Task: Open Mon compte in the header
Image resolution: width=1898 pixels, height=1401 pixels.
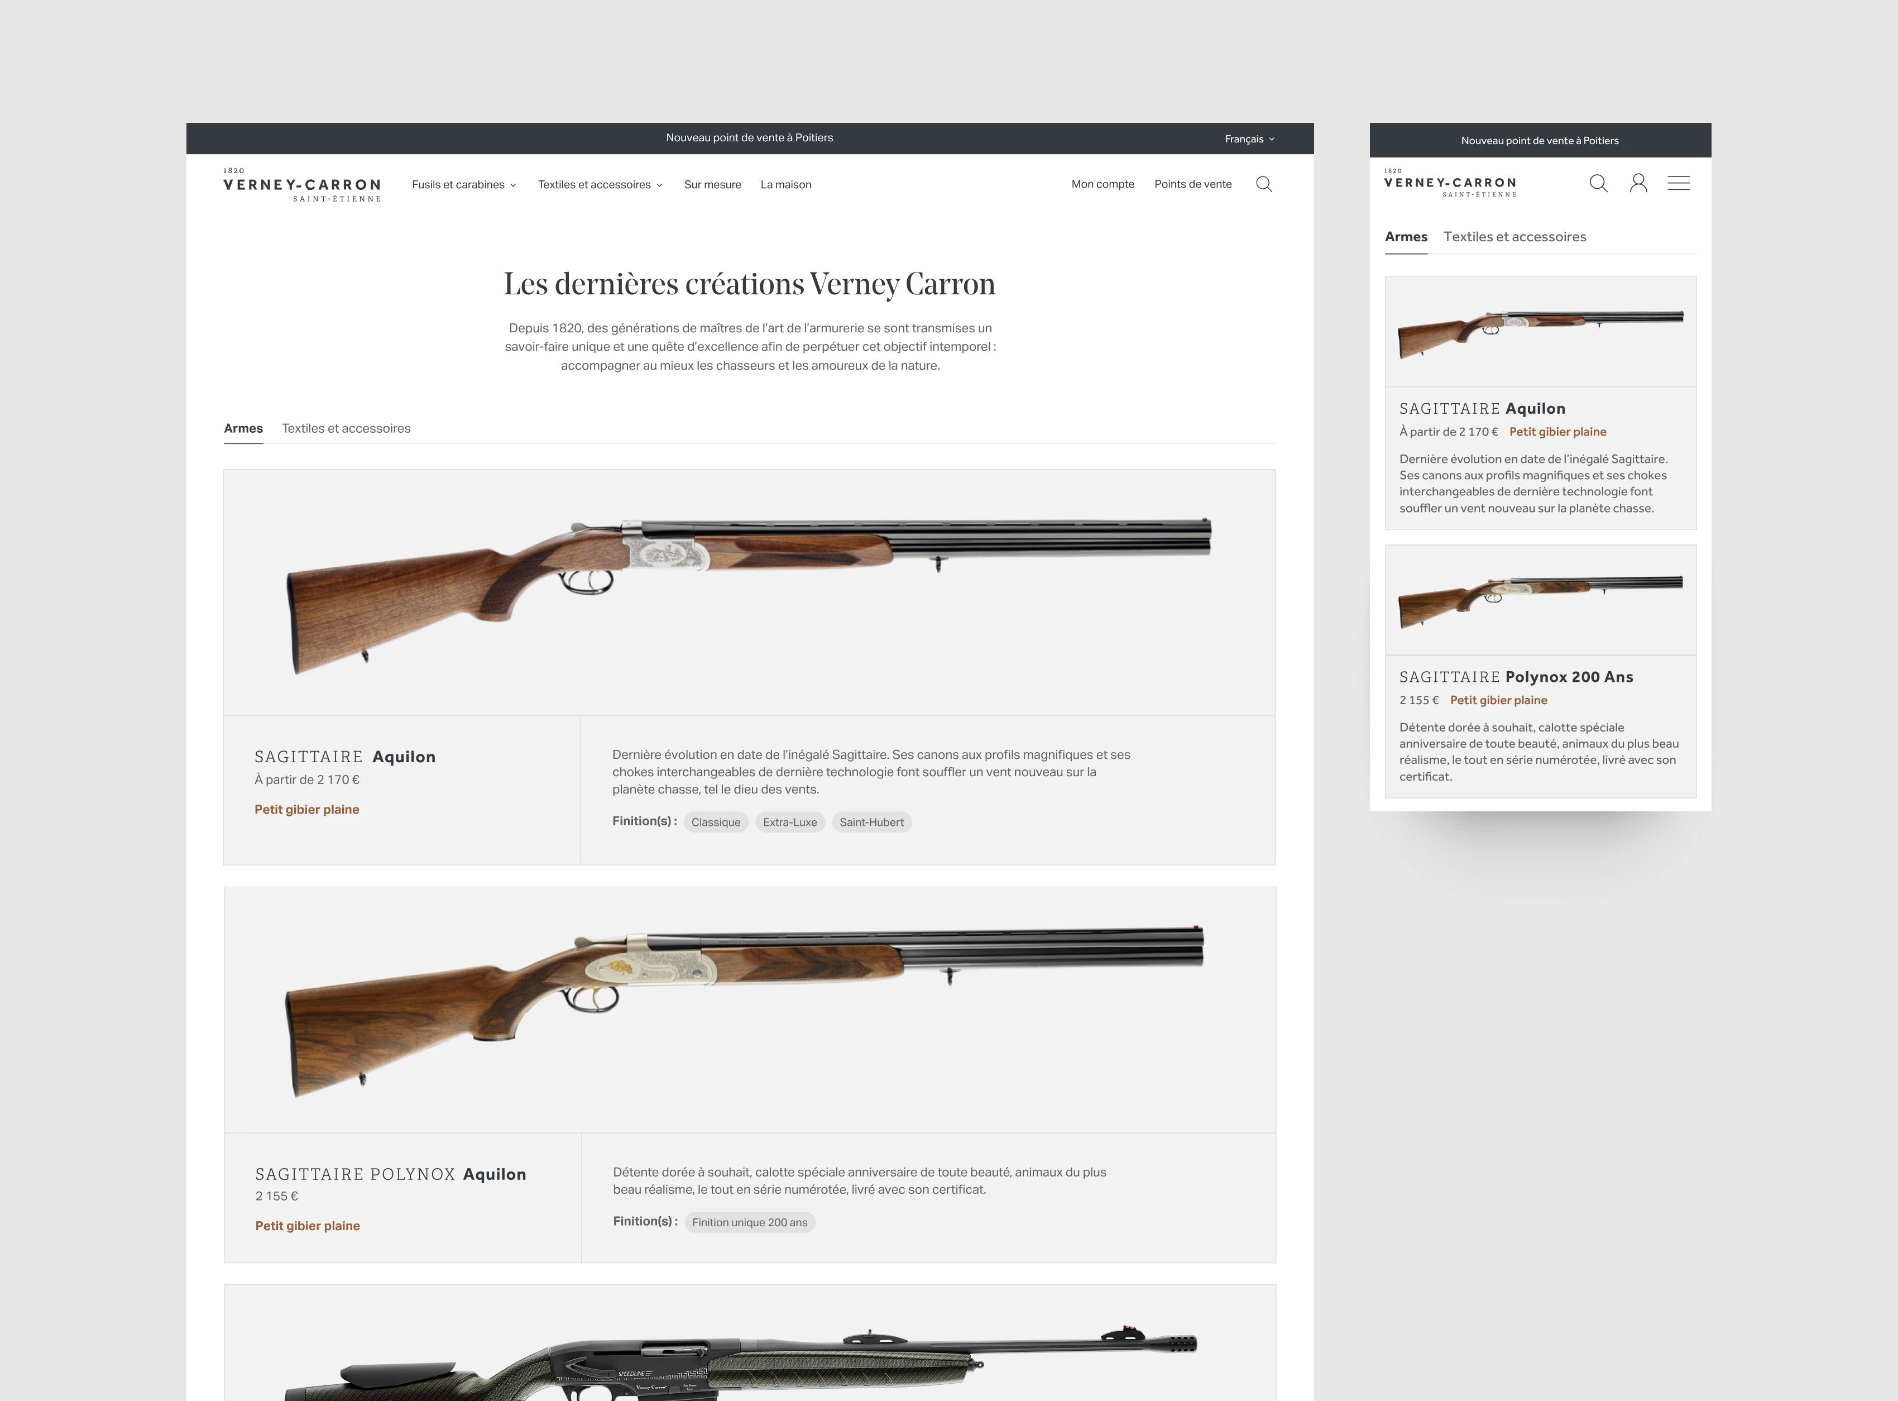Action: [x=1103, y=184]
